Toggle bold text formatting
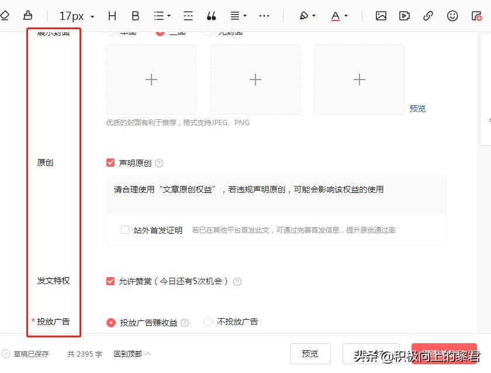Viewport: 491px width, 373px height. [x=135, y=16]
